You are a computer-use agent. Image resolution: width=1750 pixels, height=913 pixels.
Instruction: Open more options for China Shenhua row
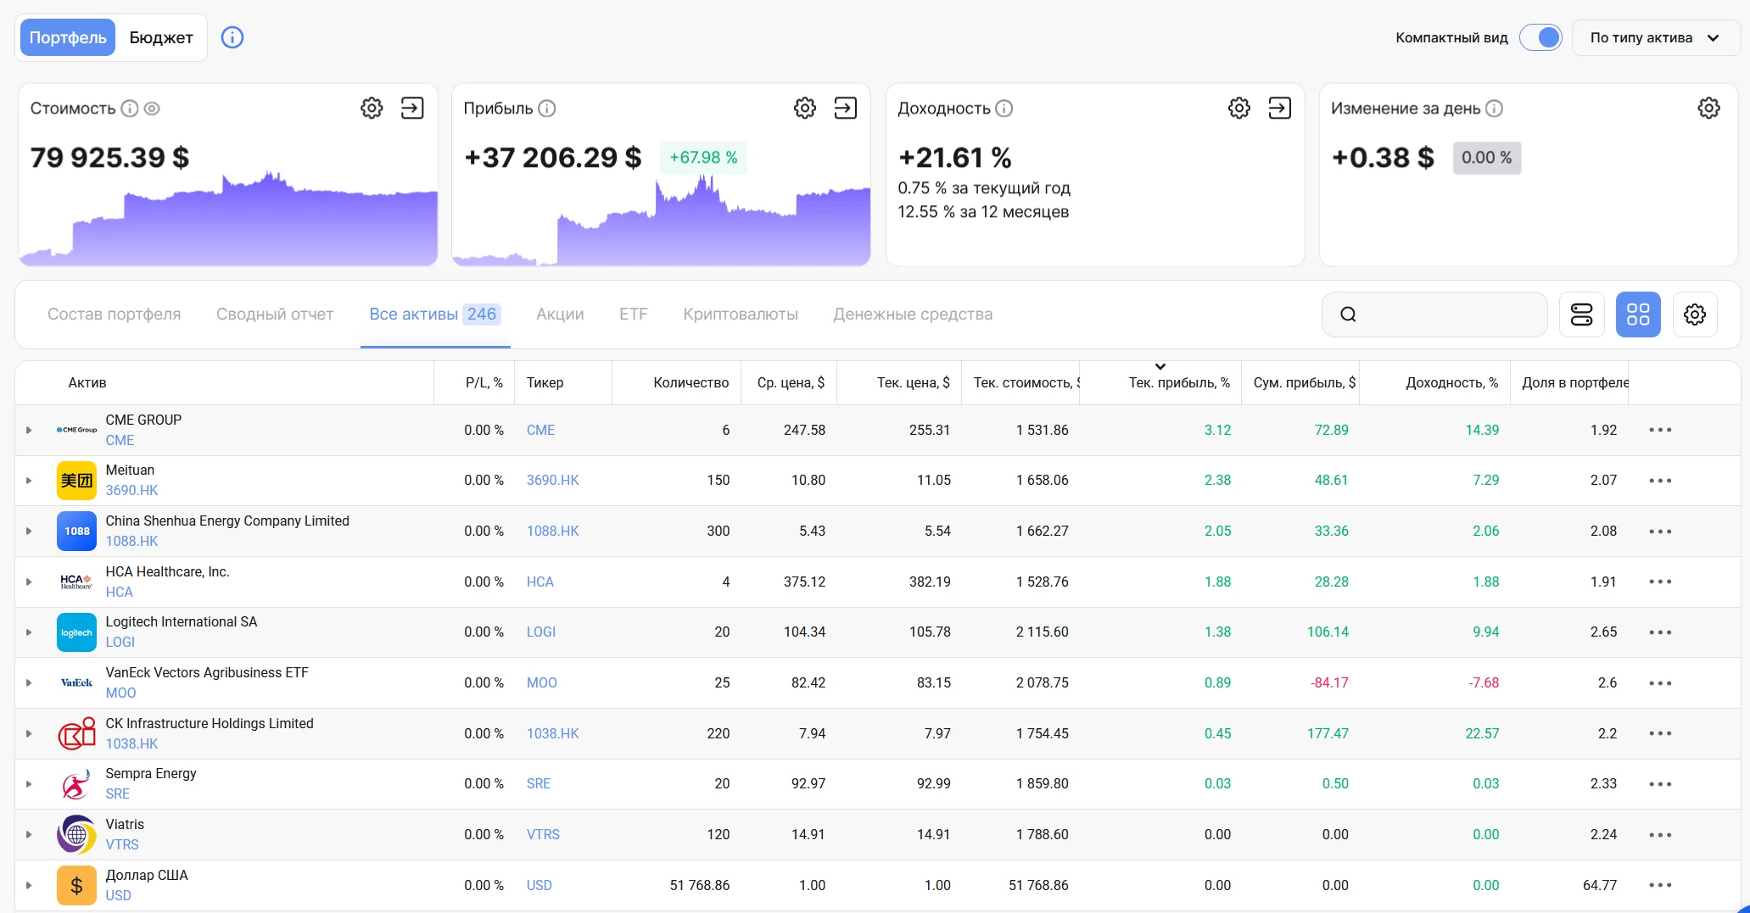coord(1660,532)
